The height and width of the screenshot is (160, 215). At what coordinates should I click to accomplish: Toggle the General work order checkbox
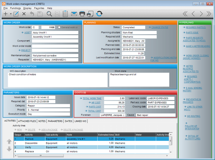click(x=59, y=27)
